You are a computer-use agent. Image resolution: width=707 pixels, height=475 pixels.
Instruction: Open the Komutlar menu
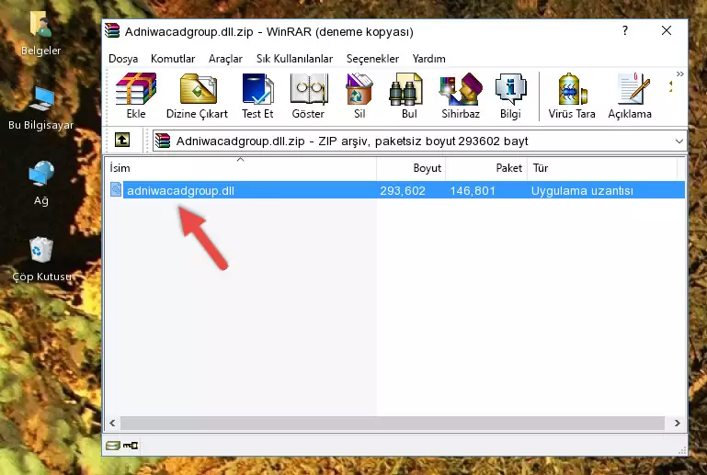173,59
